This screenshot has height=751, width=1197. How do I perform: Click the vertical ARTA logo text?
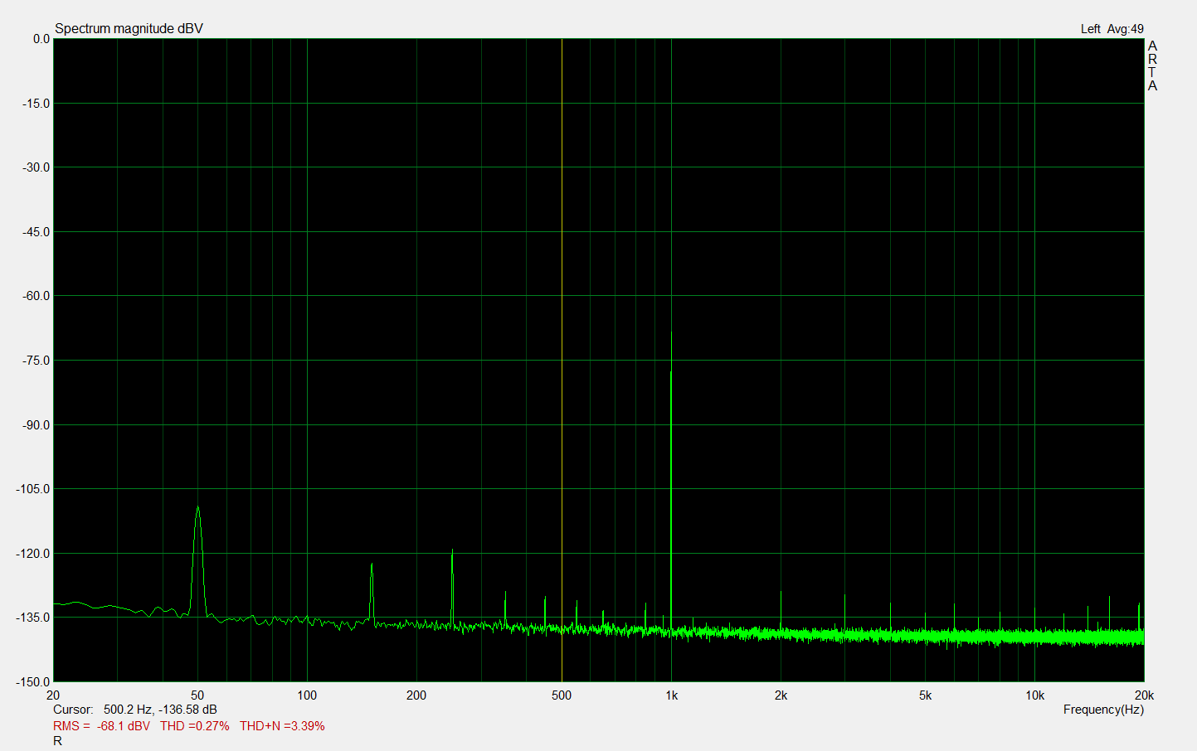(1152, 66)
